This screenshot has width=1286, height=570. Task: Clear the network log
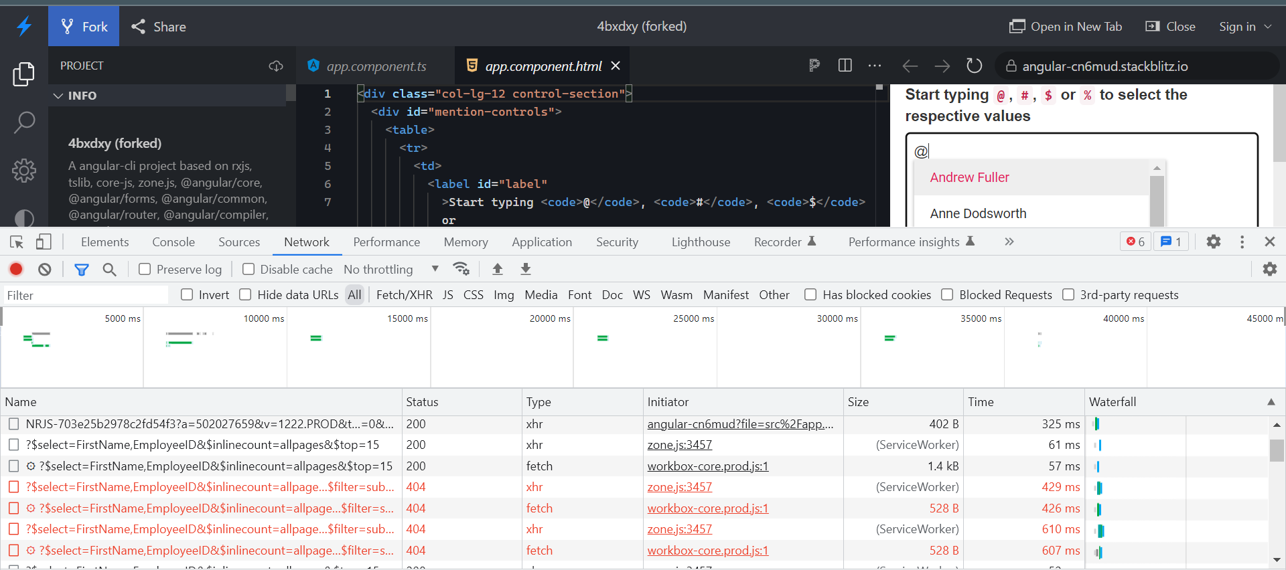(45, 269)
